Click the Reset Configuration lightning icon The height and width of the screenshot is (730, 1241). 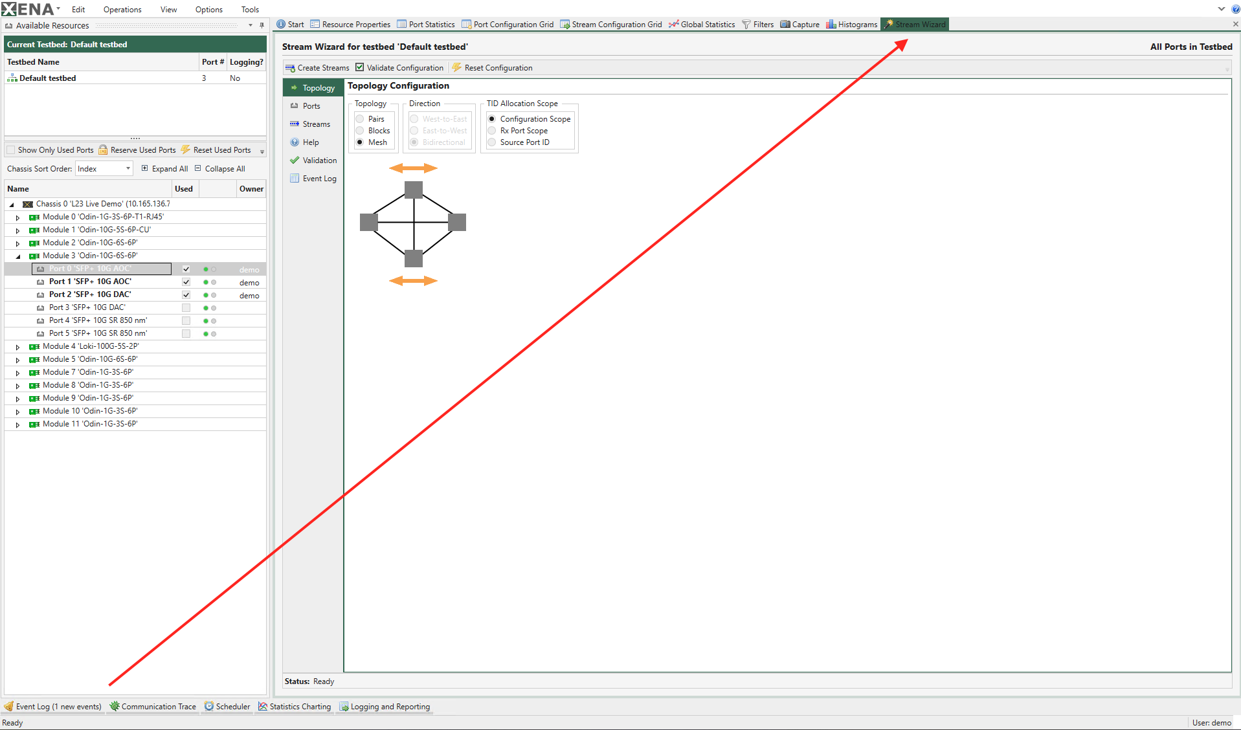(x=457, y=68)
